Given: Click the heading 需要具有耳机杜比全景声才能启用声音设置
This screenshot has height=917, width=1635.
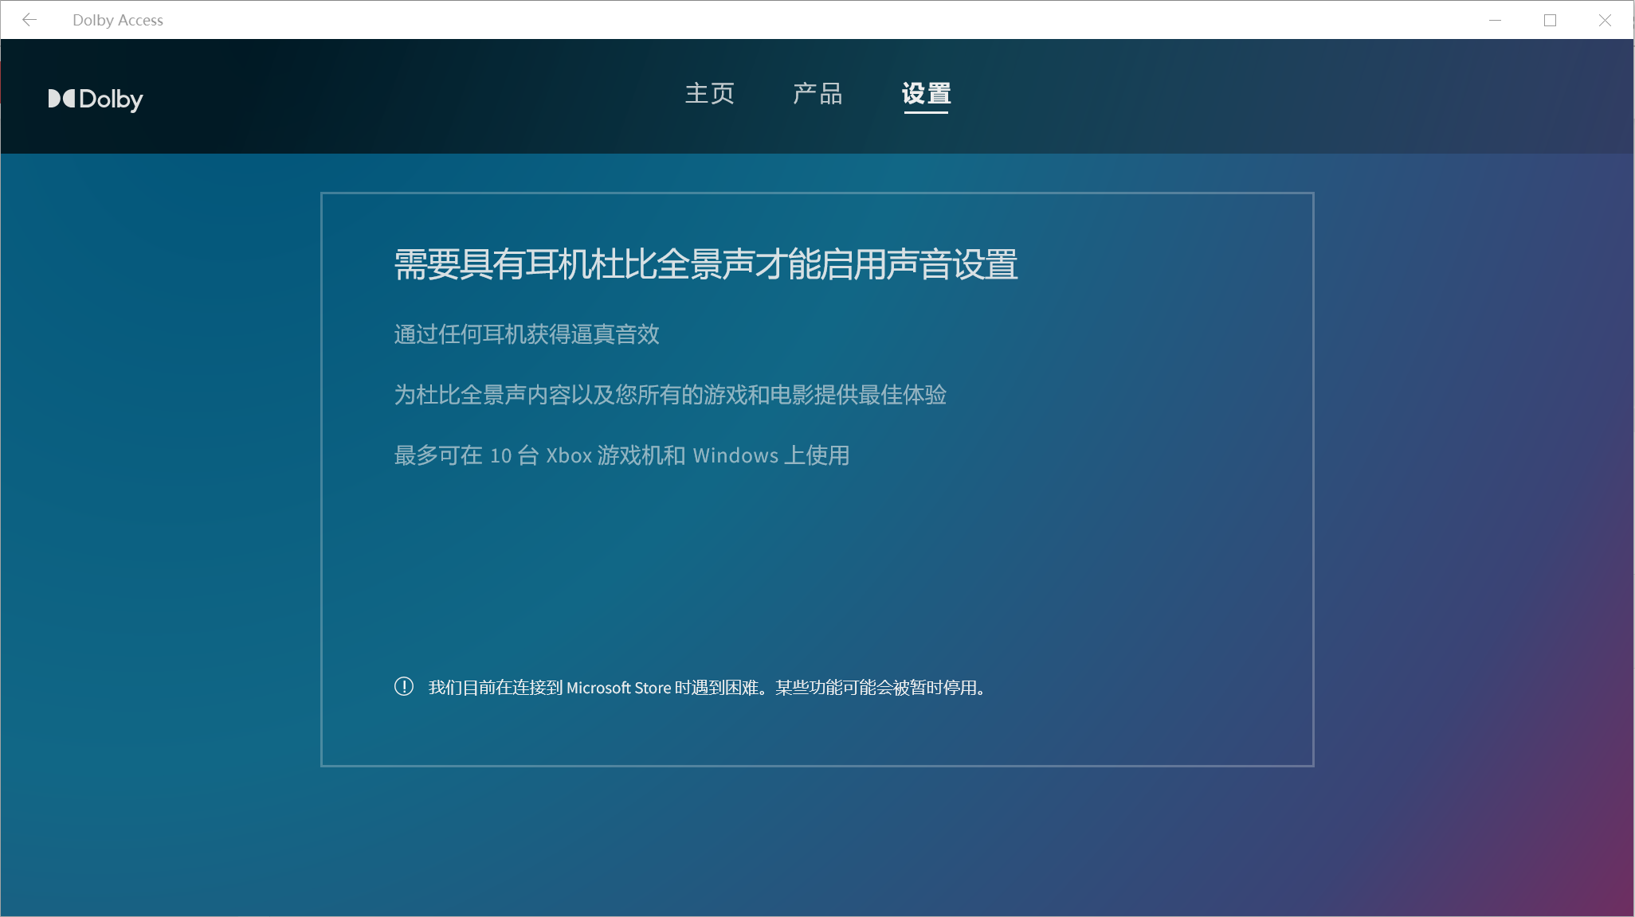Looking at the screenshot, I should 706,264.
